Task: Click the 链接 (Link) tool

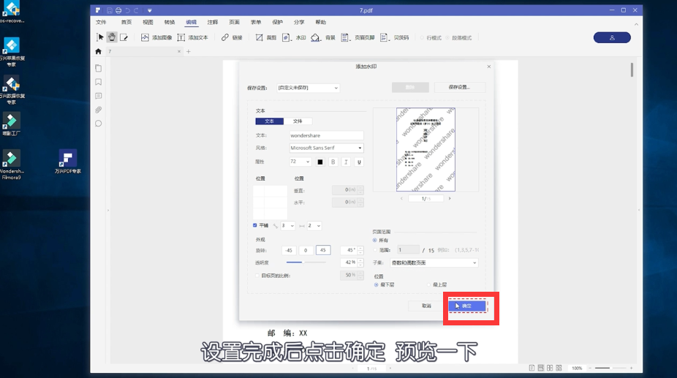Action: pyautogui.click(x=232, y=37)
